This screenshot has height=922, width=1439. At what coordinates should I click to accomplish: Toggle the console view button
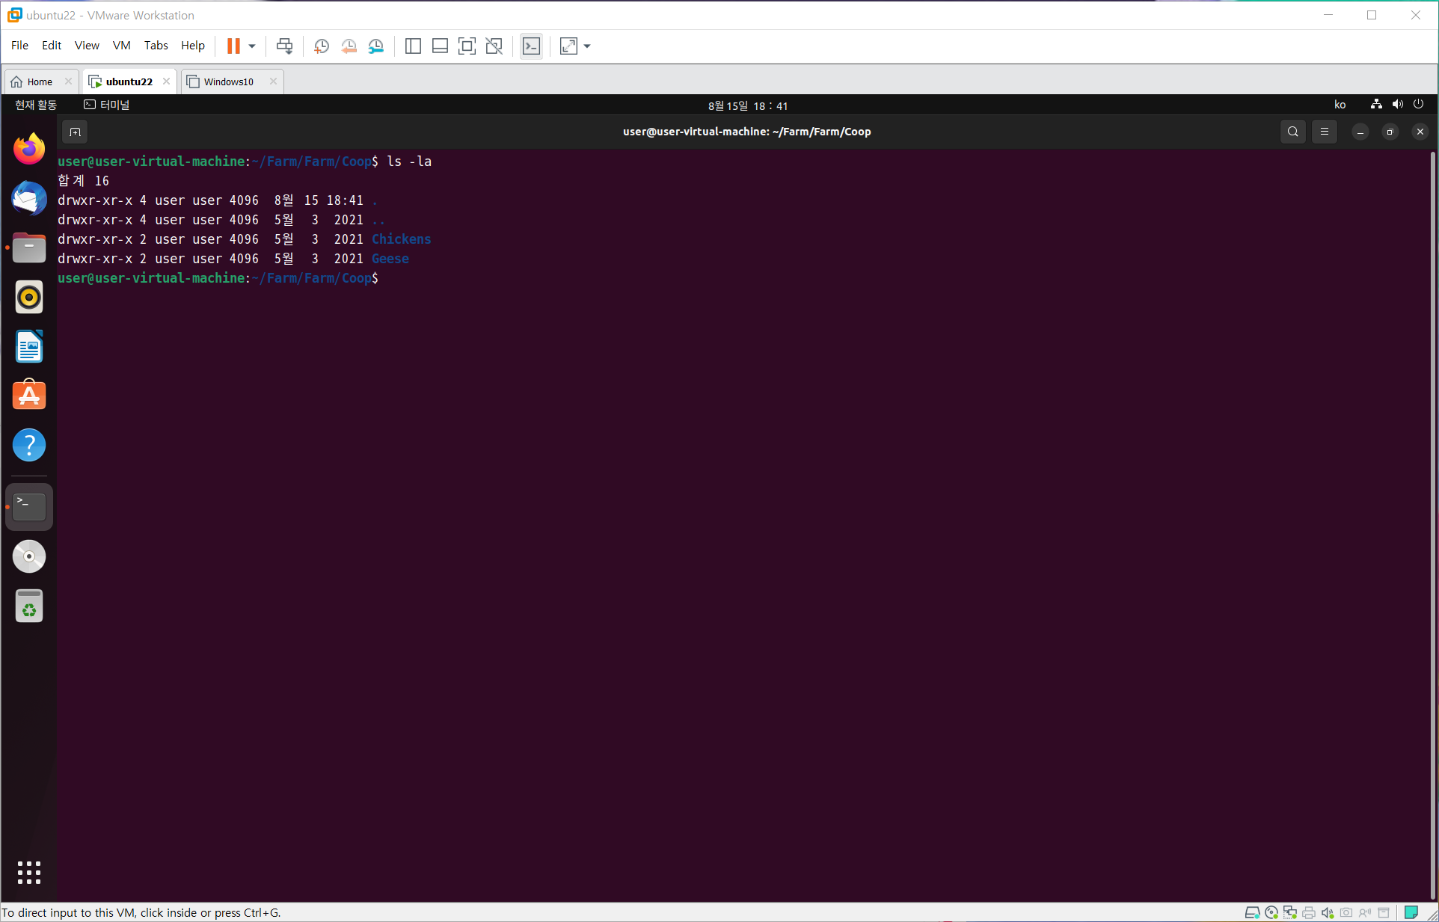click(x=531, y=46)
